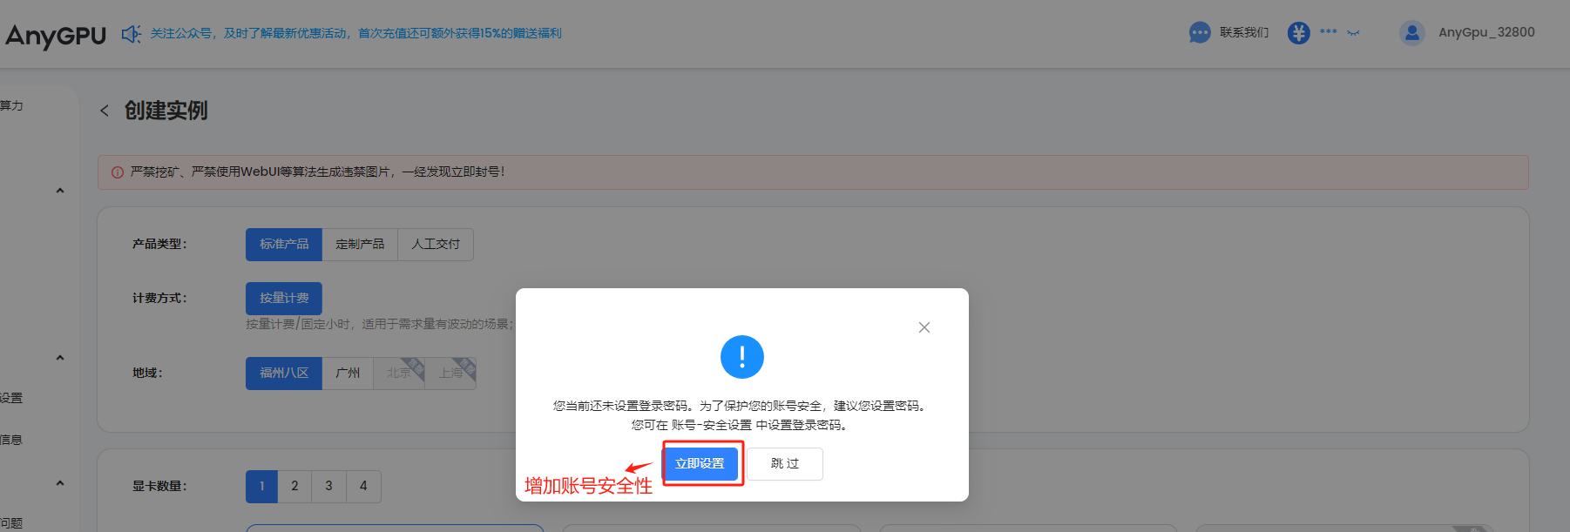This screenshot has width=1570, height=532.
Task: Set GPU count to 4
Action: tap(363, 487)
